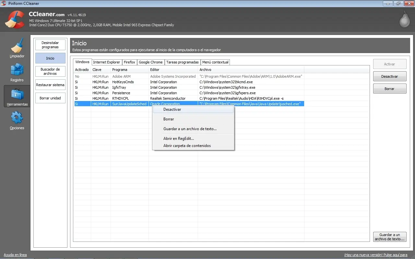Click the Guardar a un archivo de texto button
The height and width of the screenshot is (259, 415).
(x=390, y=237)
